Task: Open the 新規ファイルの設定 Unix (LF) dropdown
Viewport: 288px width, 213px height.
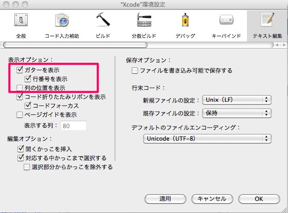Action: tap(237, 100)
